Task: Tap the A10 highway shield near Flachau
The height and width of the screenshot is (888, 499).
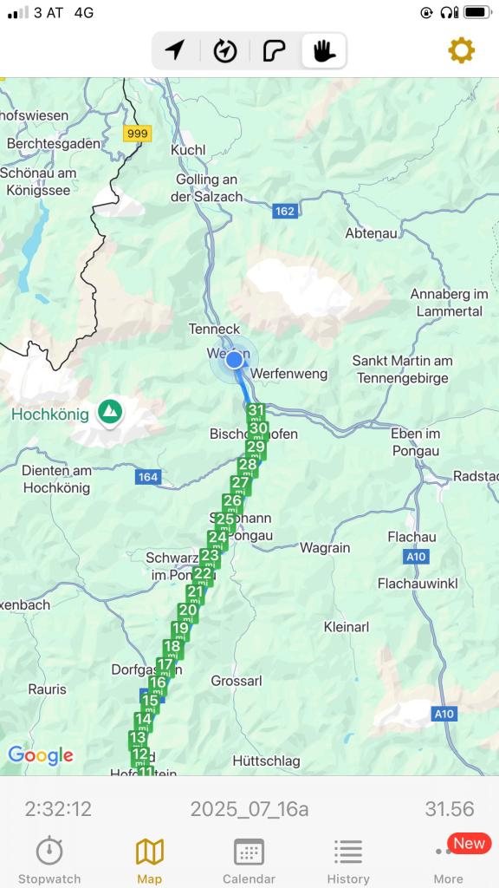Action: coord(416,557)
